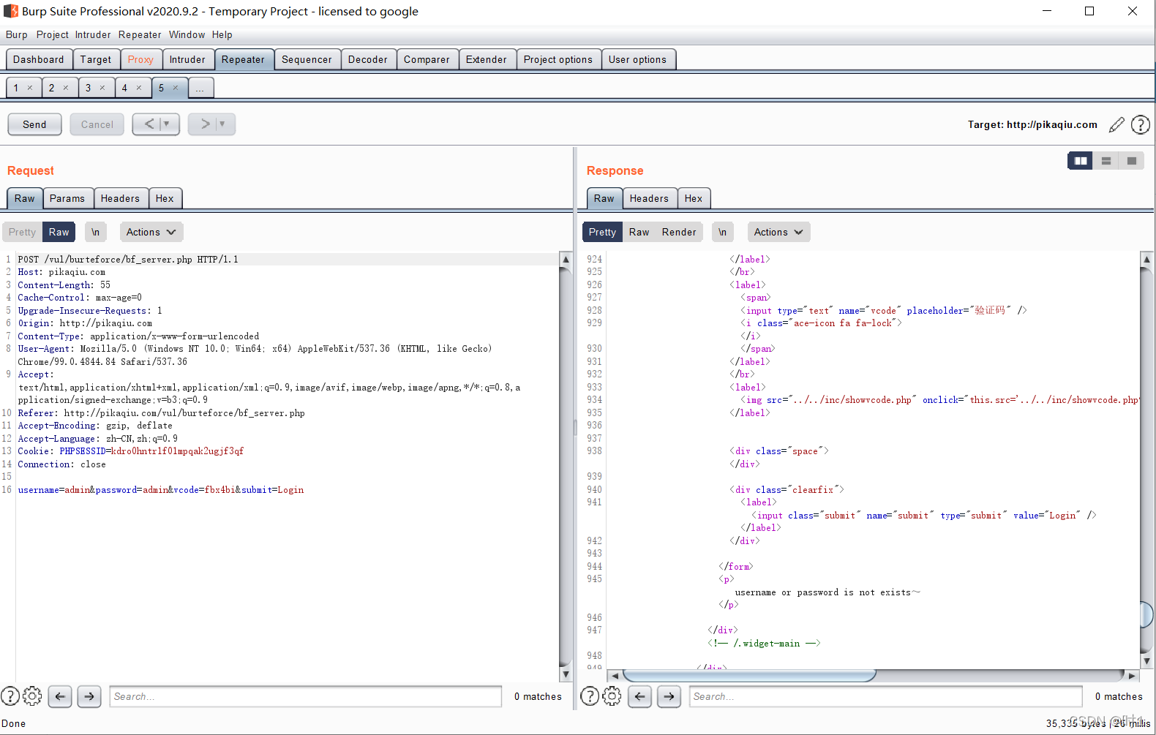This screenshot has width=1156, height=735.
Task: Open the Intruder menu
Action: pyautogui.click(x=93, y=34)
